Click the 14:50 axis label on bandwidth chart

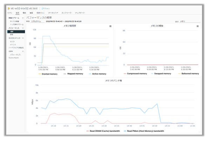[155, 126]
